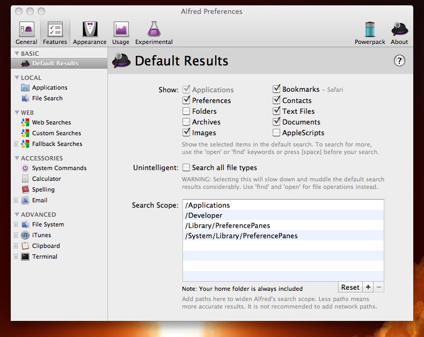The height and width of the screenshot is (337, 424).
Task: Enable the Folders checkbox
Action: [186, 111]
